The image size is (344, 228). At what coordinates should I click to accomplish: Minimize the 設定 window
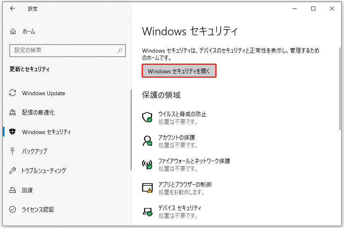pos(295,9)
